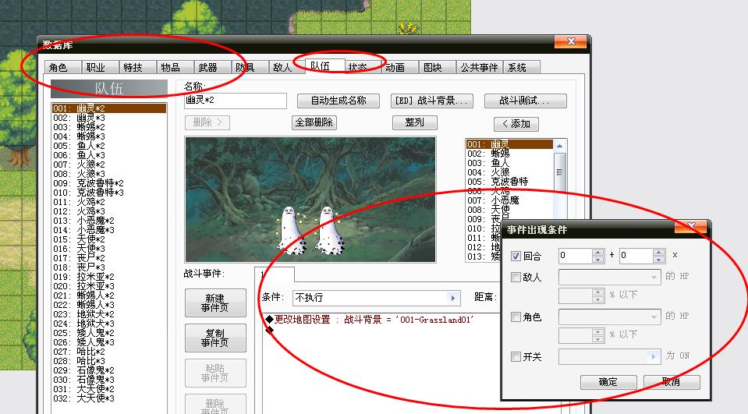Image resolution: width=748 pixels, height=414 pixels.
Task: Click the 新建事件页 button
Action: click(x=215, y=303)
